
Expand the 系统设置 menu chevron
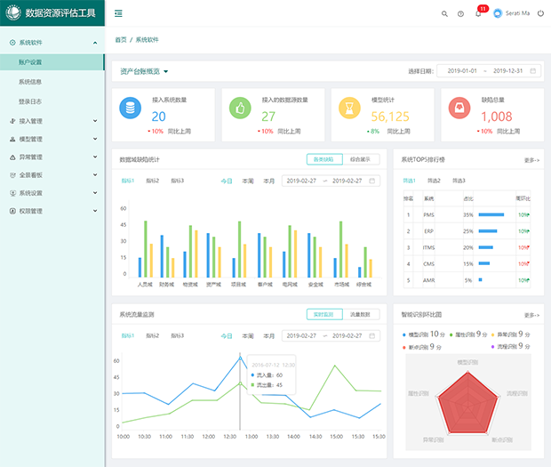tap(95, 193)
